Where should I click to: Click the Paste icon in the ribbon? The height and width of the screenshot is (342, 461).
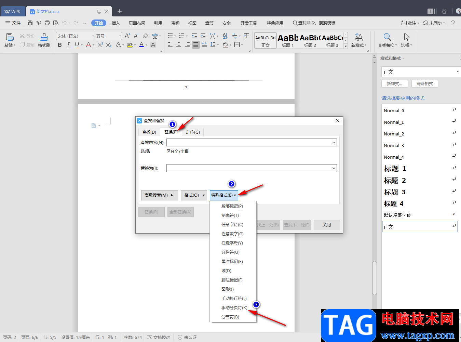click(10, 37)
